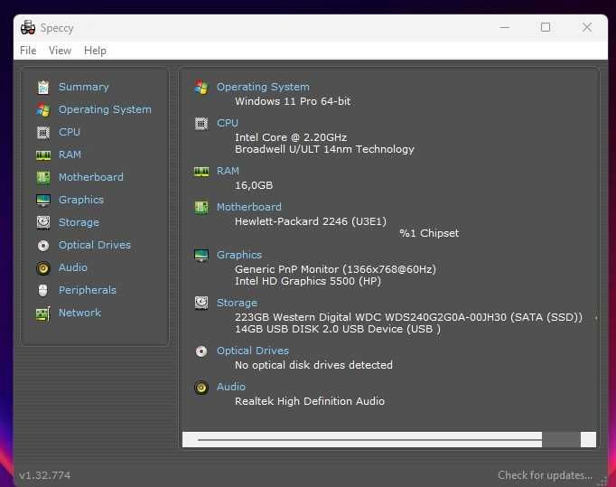The image size is (616, 487).
Task: Select Summary in the sidebar
Action: click(84, 87)
